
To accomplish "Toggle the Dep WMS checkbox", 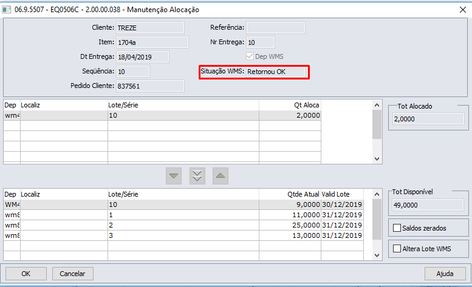I will coord(250,56).
